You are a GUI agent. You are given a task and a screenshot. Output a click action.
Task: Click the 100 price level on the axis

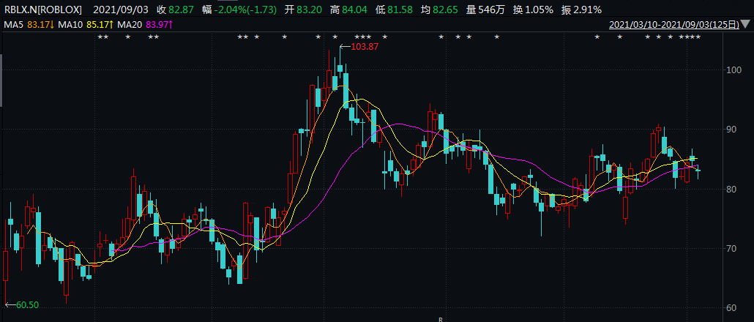[x=732, y=70]
